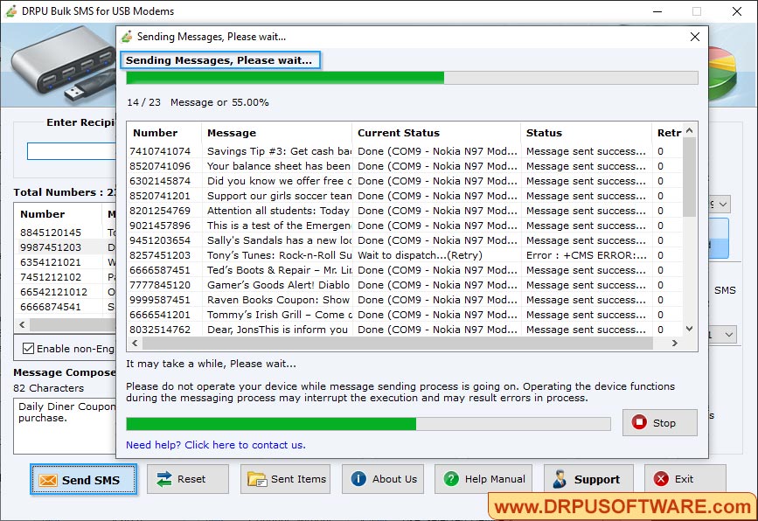758x521 pixels.
Task: Click the Reset button label
Action: click(191, 479)
